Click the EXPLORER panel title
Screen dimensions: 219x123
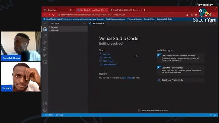tap(55, 24)
